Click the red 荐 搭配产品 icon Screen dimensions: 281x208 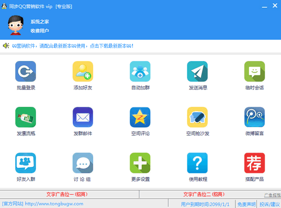point(254,163)
